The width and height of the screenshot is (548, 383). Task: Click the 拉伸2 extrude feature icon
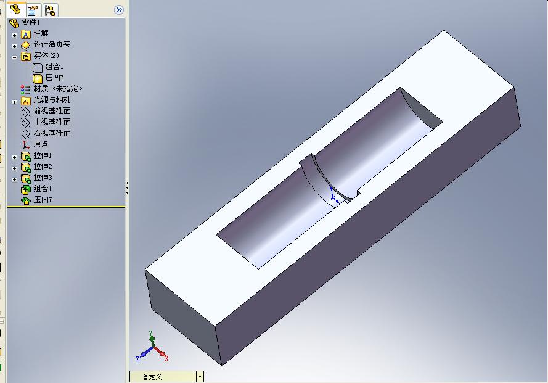tap(26, 168)
